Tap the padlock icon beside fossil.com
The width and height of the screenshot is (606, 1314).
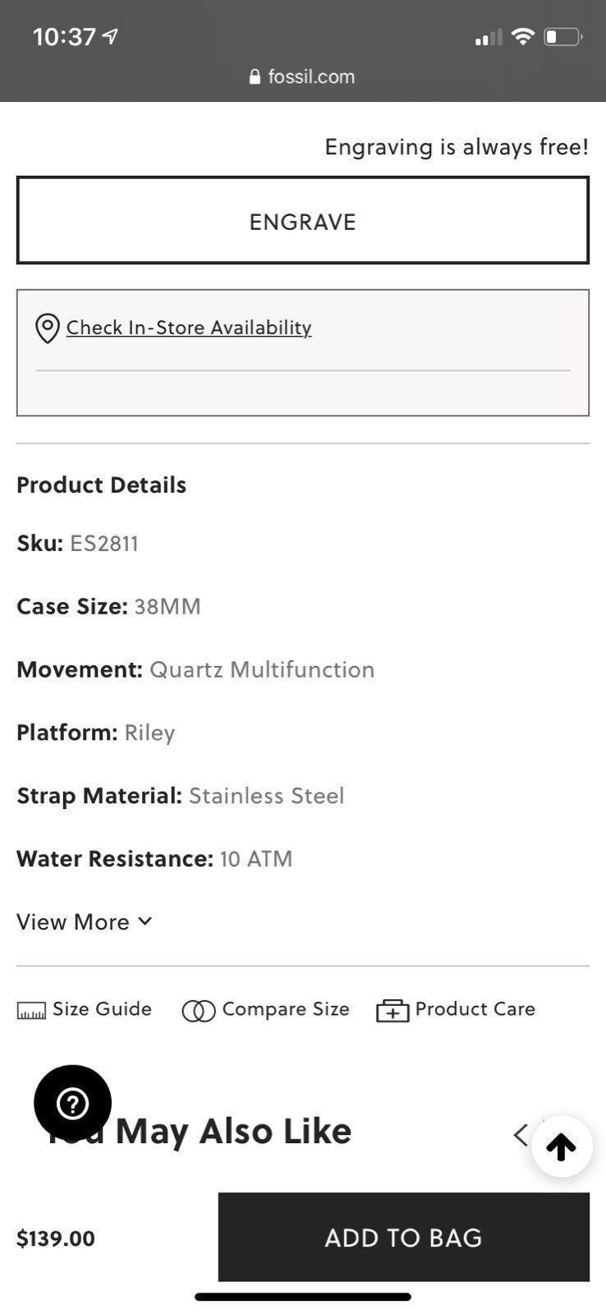tap(255, 77)
